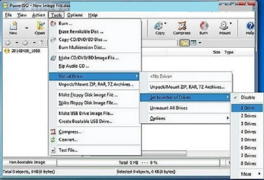Set virtual drives to 5 Drives
The height and width of the screenshot is (180, 264).
point(247,140)
